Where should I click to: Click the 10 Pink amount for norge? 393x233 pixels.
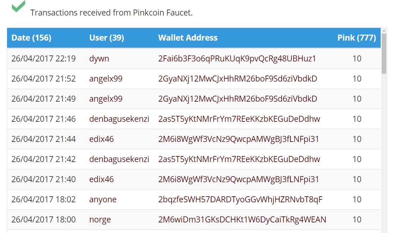(x=357, y=220)
